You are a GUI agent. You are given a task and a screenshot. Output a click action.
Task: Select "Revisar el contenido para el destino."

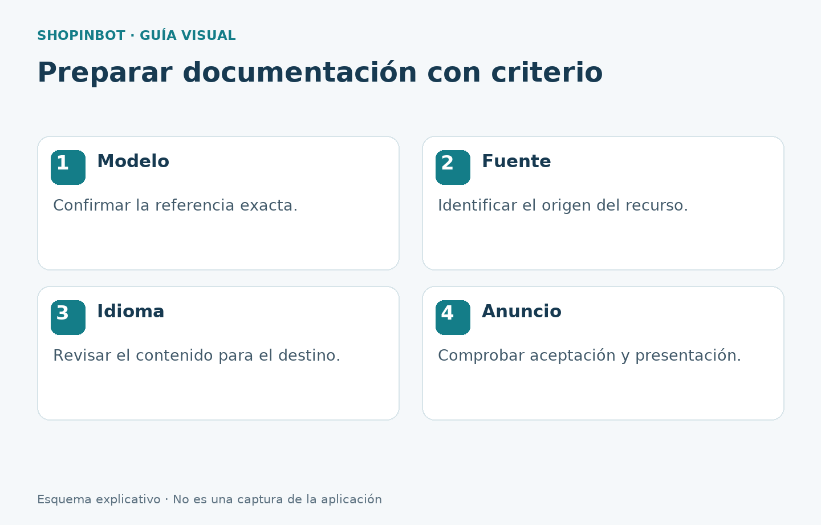(197, 356)
